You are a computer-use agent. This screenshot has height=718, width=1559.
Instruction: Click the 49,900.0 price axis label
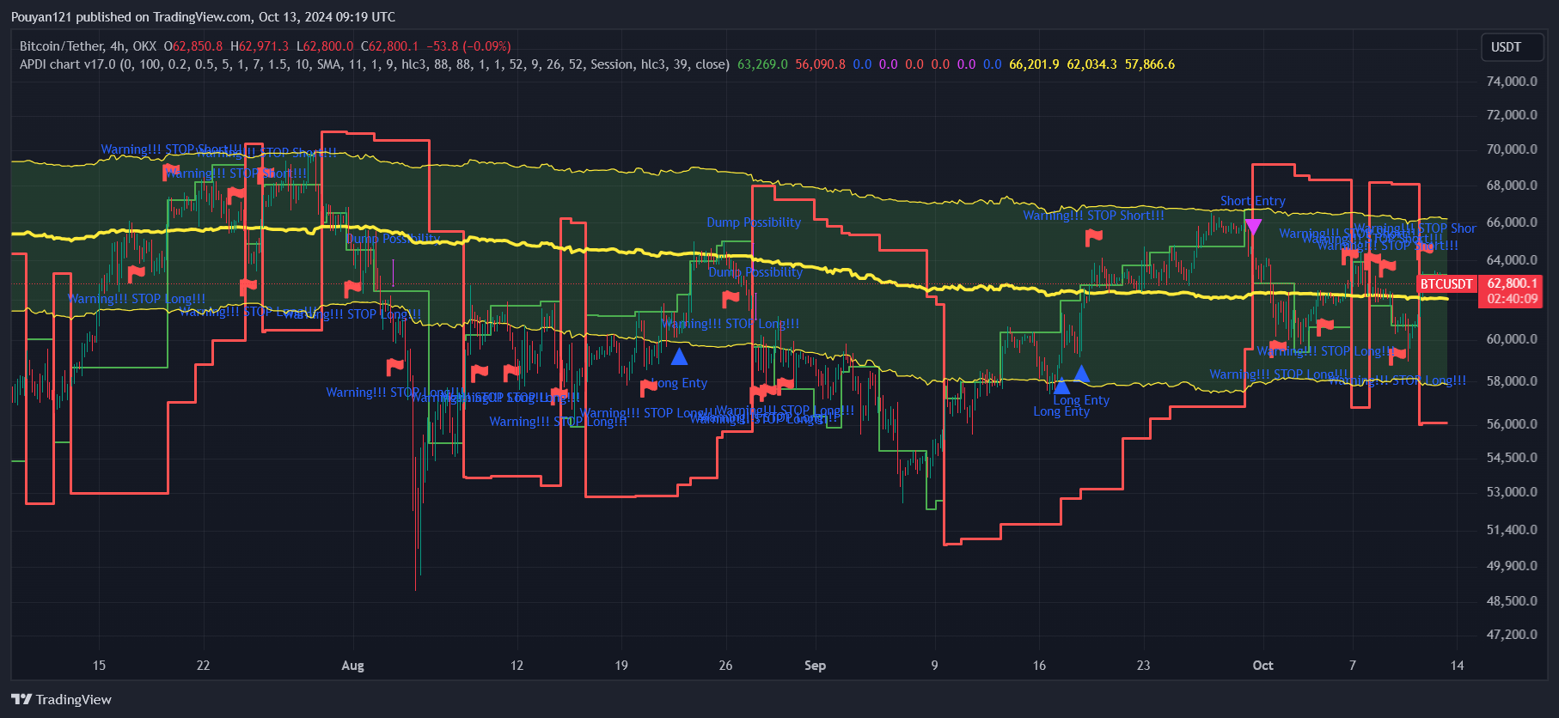tap(1512, 566)
